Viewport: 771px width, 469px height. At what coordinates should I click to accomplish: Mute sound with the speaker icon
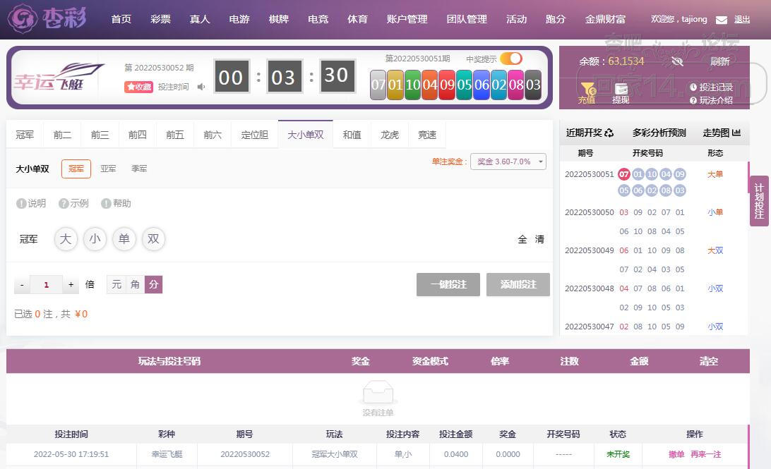tap(201, 87)
